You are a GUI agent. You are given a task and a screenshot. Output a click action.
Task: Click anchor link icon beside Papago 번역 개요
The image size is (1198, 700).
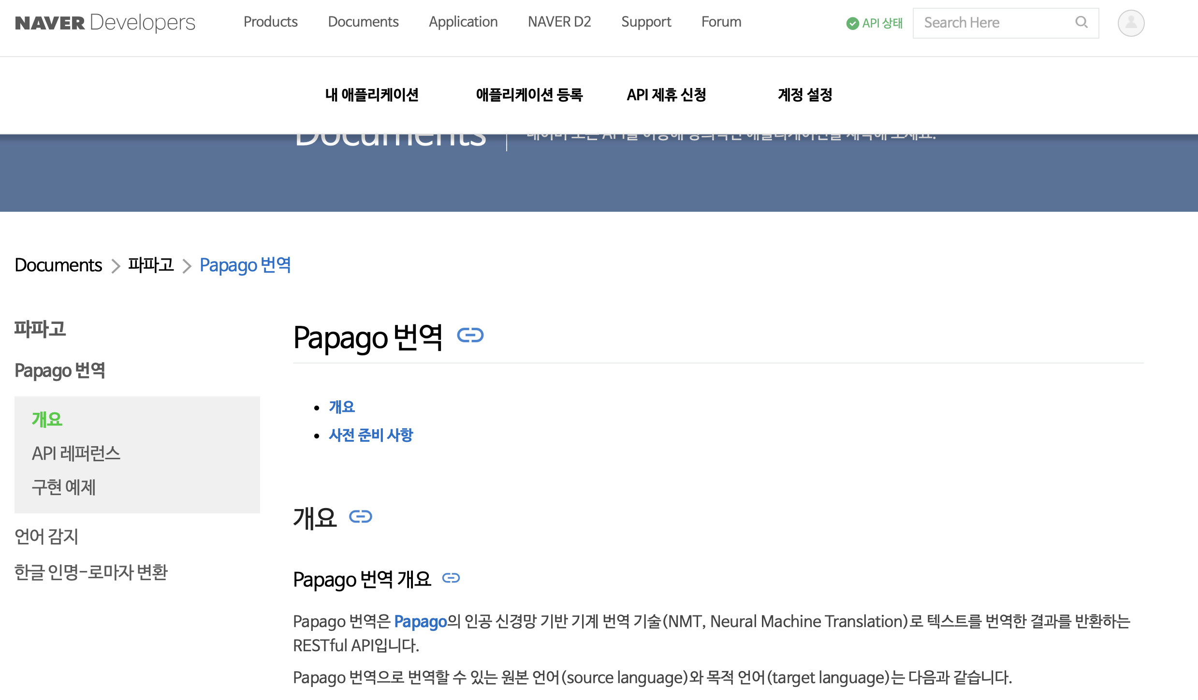pos(451,578)
